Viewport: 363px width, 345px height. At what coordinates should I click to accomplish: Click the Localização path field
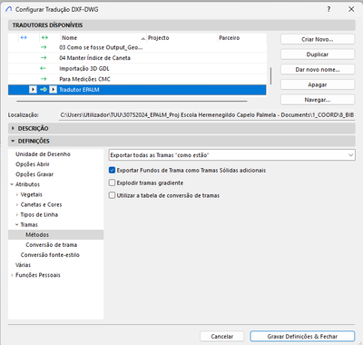(x=207, y=115)
